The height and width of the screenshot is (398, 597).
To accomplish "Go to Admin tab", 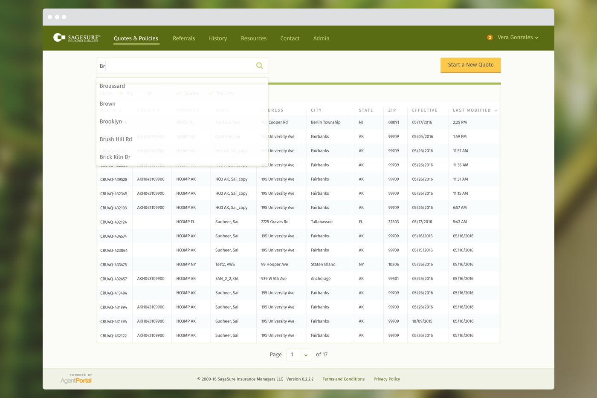I will [x=322, y=38].
